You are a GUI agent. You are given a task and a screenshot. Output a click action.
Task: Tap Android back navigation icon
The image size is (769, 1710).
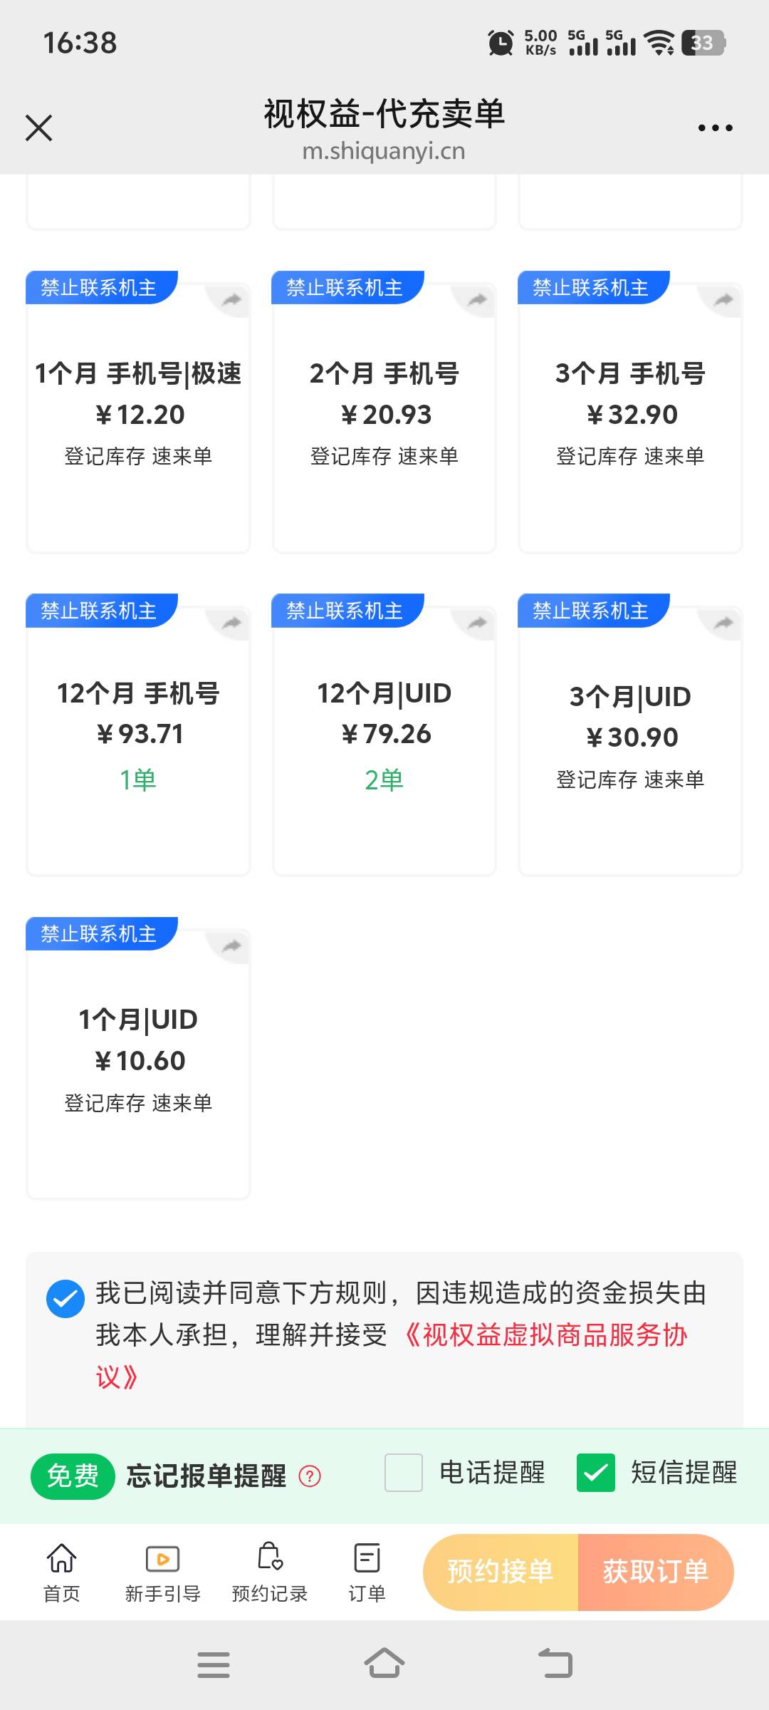point(555,1664)
